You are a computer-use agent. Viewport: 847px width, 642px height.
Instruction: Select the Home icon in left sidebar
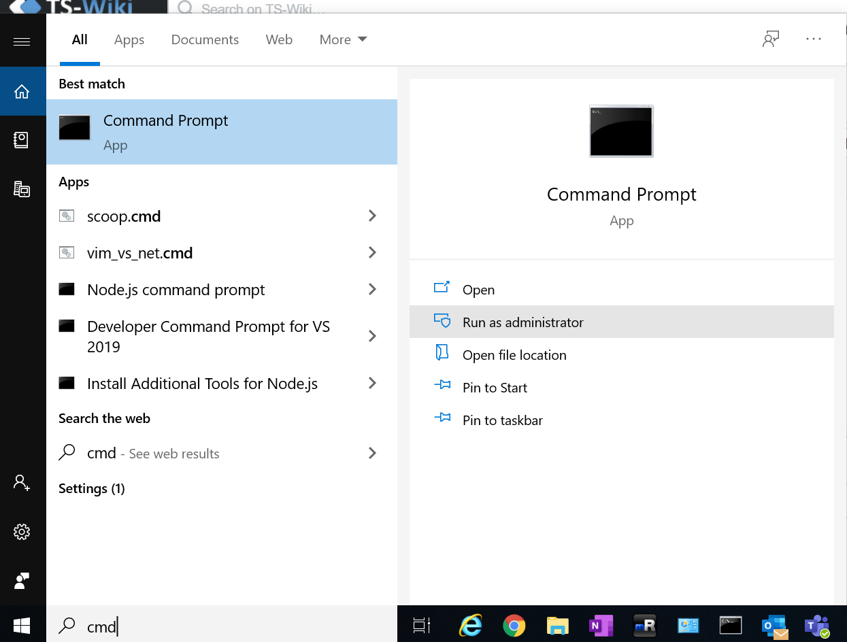pos(22,91)
